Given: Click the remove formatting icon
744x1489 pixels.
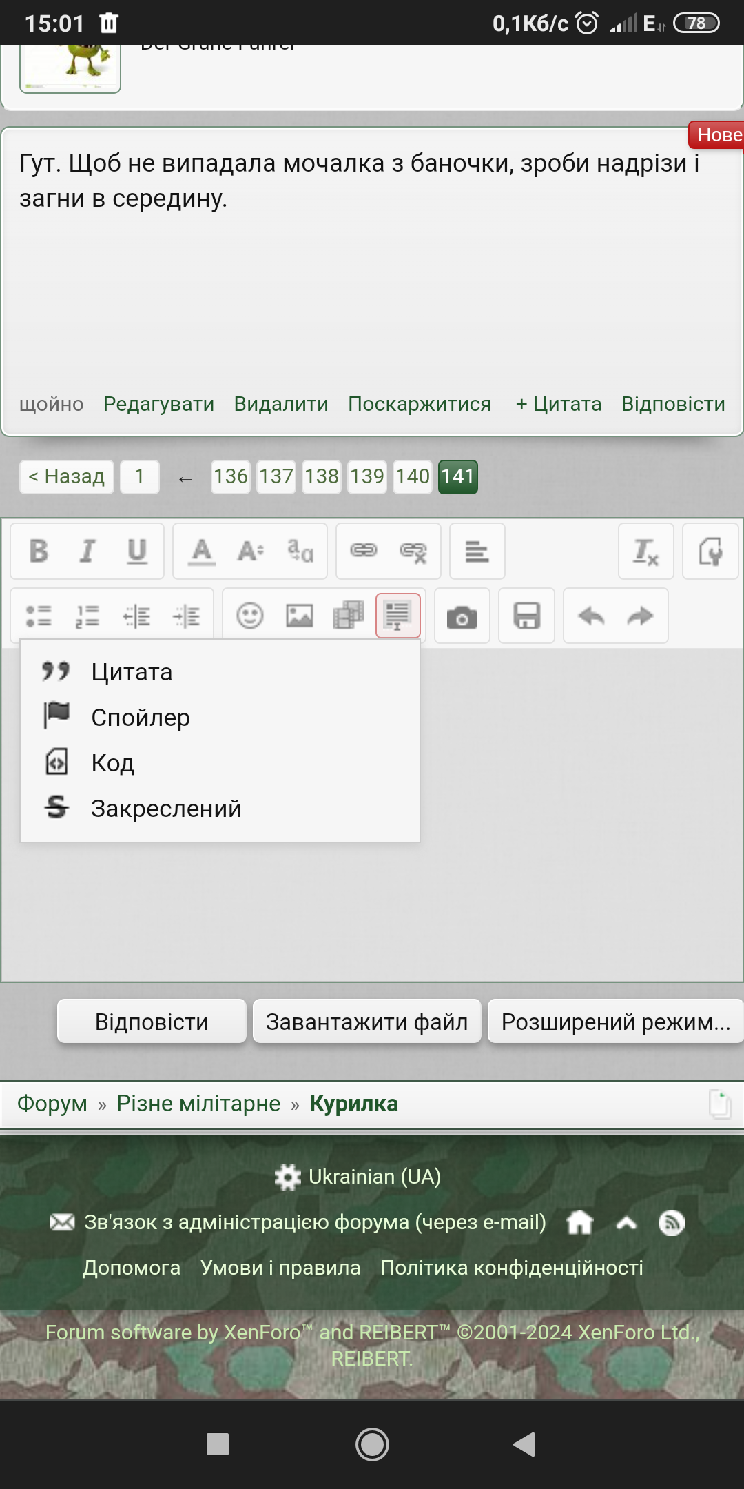Looking at the screenshot, I should 645,551.
